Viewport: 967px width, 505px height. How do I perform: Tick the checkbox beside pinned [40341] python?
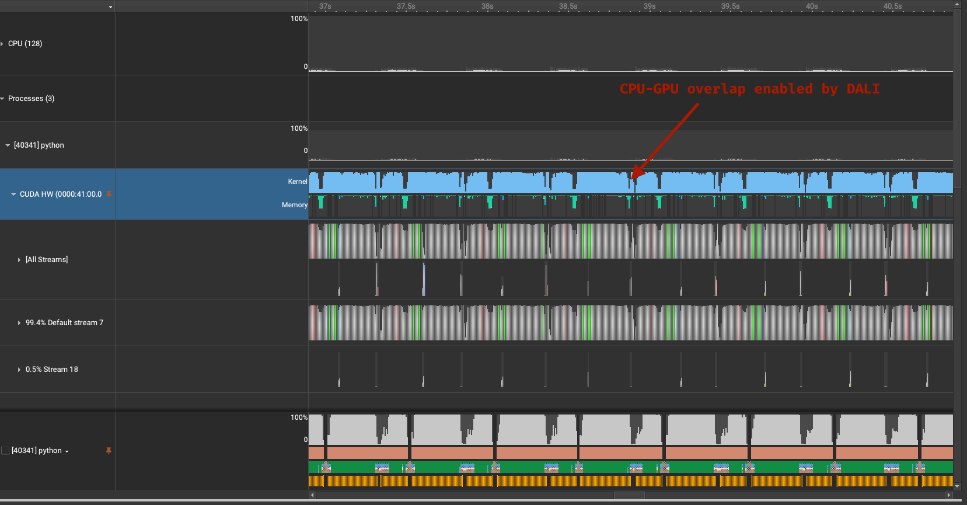pos(5,451)
